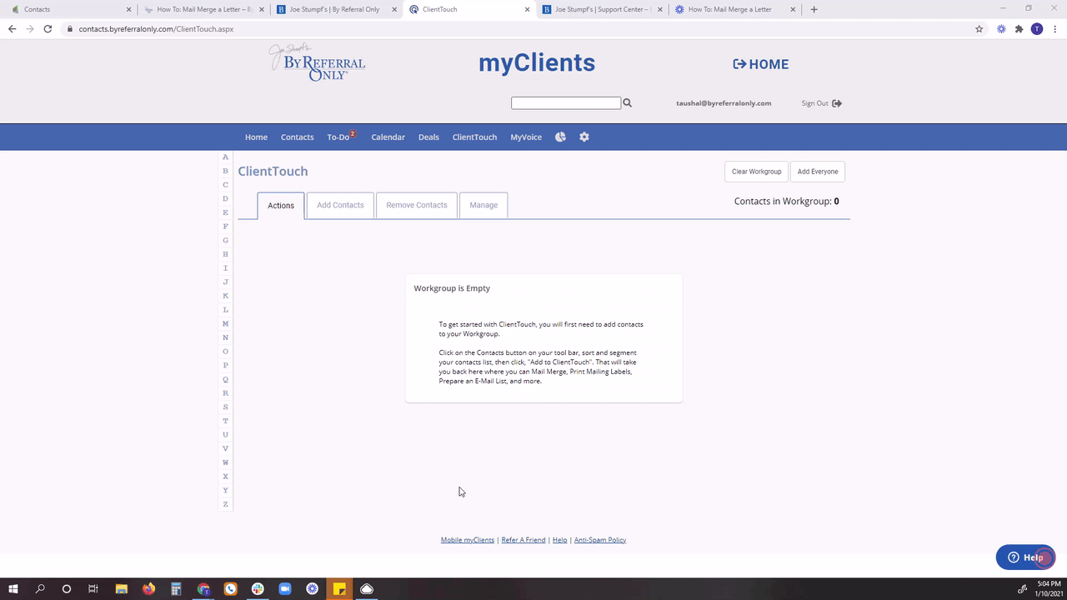Screen dimensions: 1067x600
Task: Filter contacts by letter G
Action: (x=225, y=241)
